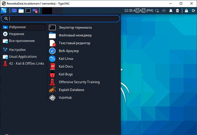Click the dragon icon beside Kali Linux

tap(52, 59)
